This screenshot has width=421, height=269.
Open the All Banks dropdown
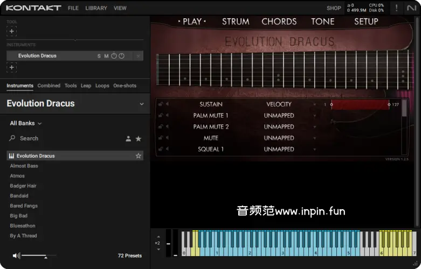(x=25, y=123)
